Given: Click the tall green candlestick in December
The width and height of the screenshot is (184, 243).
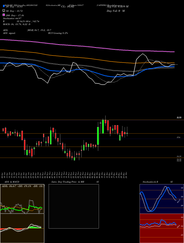Looking at the screenshot, I should tap(98, 136).
